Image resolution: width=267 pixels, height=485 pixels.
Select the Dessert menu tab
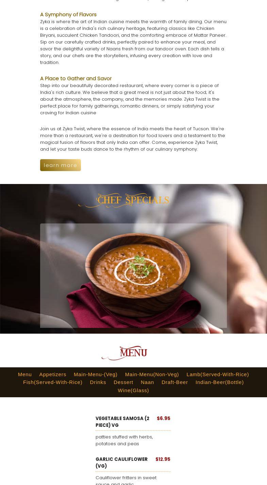pos(123,382)
